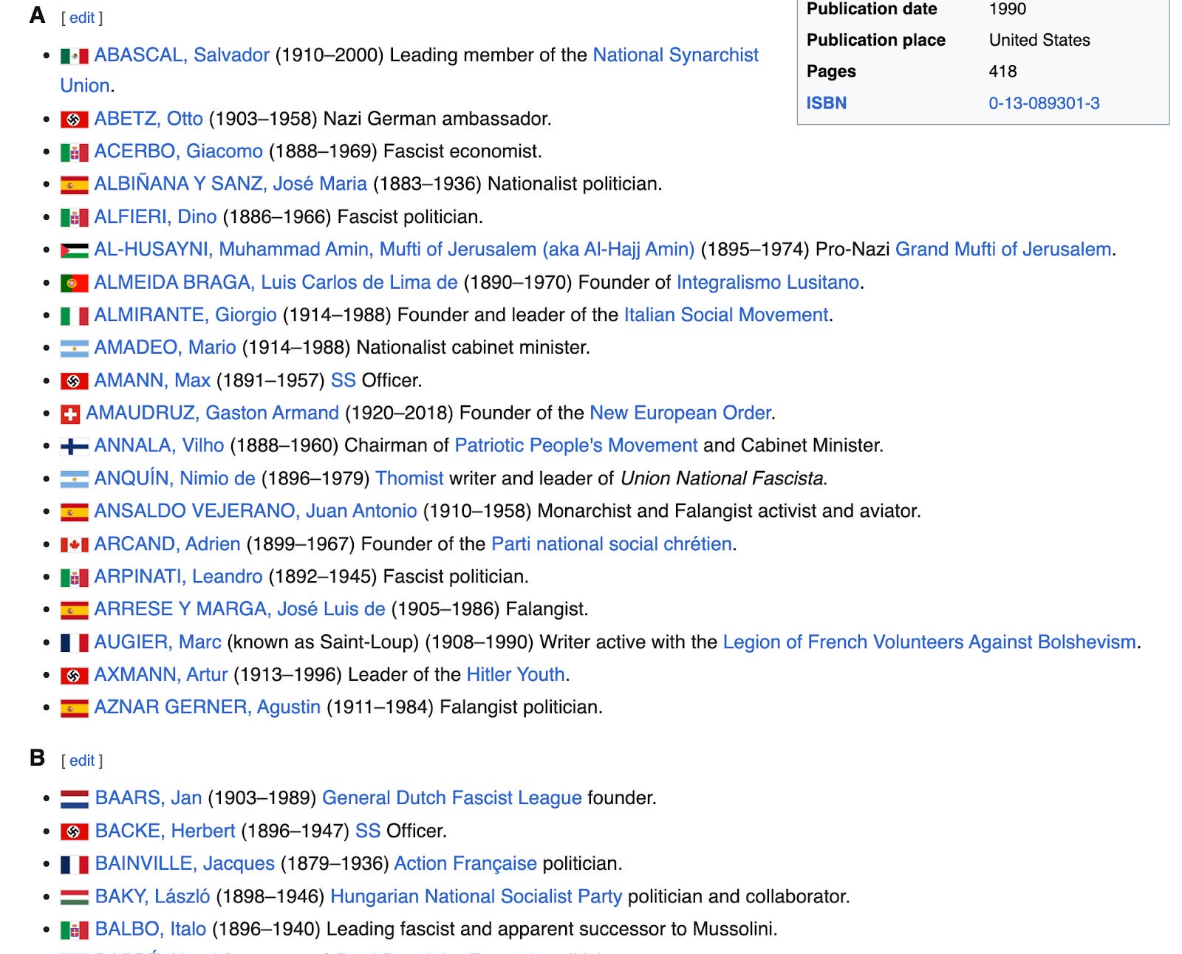Open ANSALDO VEJERANO, Juan Antonio article
Image resolution: width=1182 pixels, height=954 pixels.
pyautogui.click(x=256, y=510)
